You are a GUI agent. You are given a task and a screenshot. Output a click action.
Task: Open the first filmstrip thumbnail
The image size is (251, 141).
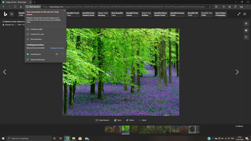(109, 129)
